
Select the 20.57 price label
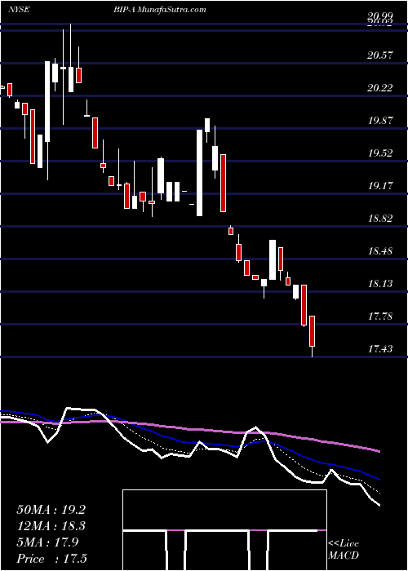tap(380, 55)
